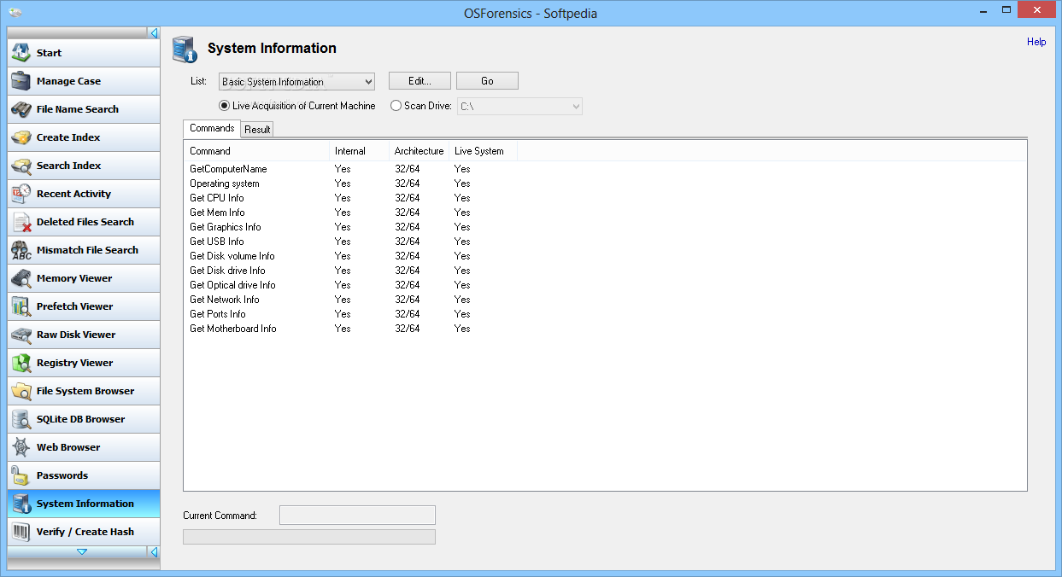
Task: Click the Search Index magnifier icon
Action: point(21,166)
